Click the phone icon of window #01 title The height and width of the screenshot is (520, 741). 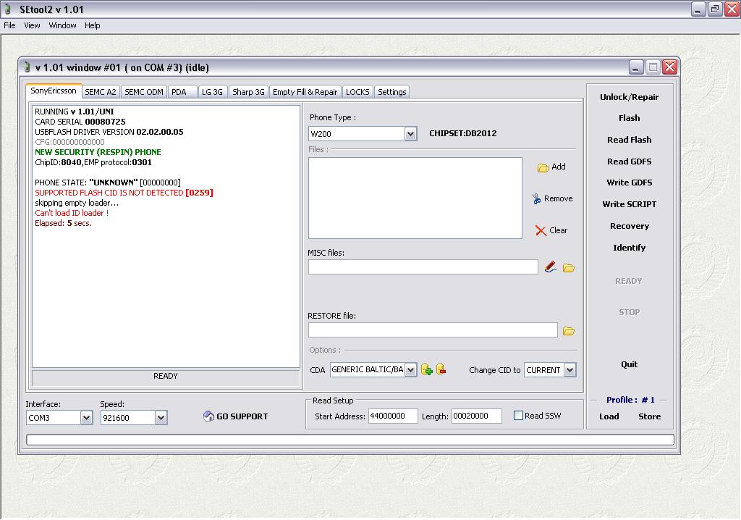[27, 67]
